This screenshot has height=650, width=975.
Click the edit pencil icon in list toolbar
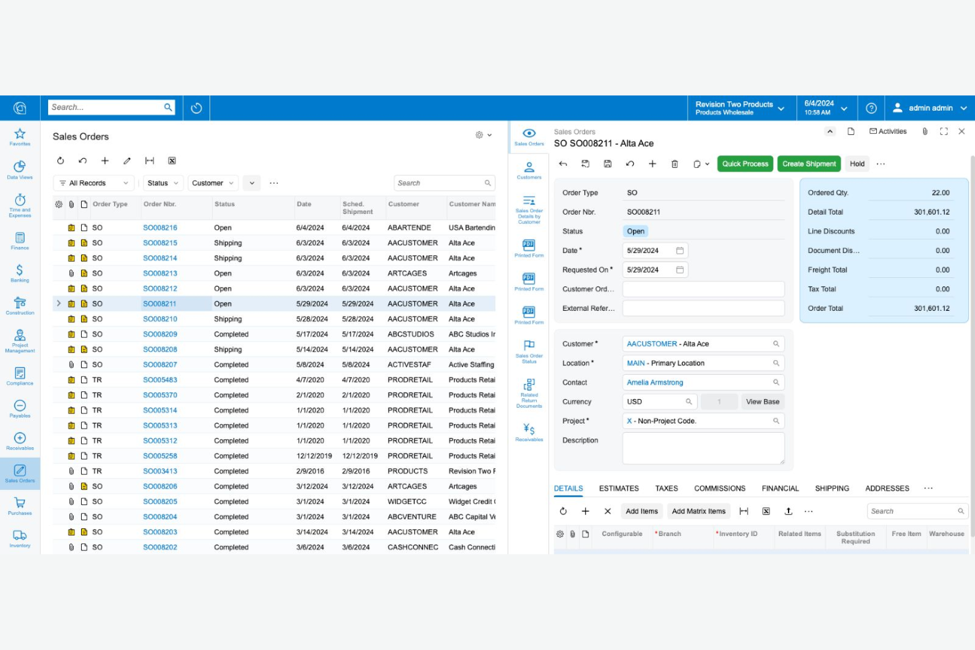(x=127, y=161)
